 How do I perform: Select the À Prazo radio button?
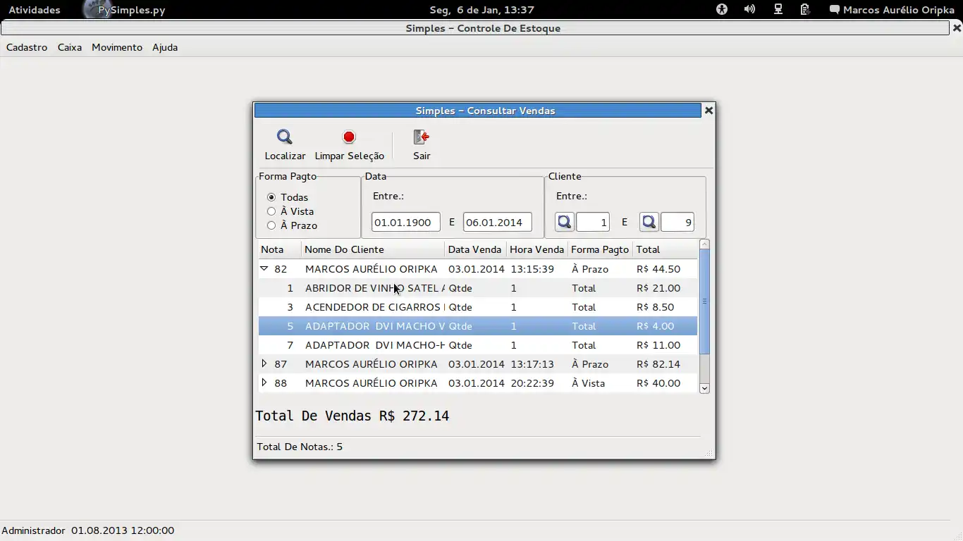(x=271, y=225)
